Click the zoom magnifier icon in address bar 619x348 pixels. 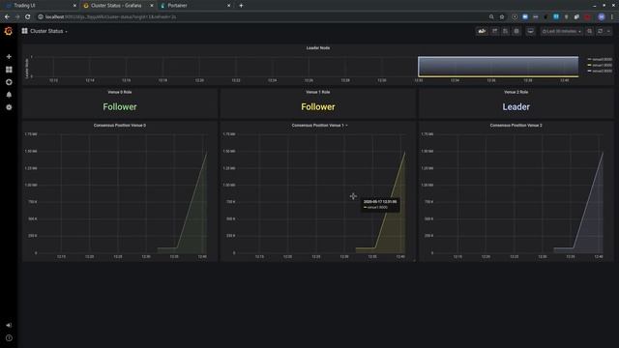coord(491,17)
